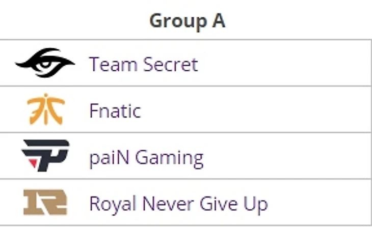
Task: Open the Team Secret team link
Action: coord(143,65)
